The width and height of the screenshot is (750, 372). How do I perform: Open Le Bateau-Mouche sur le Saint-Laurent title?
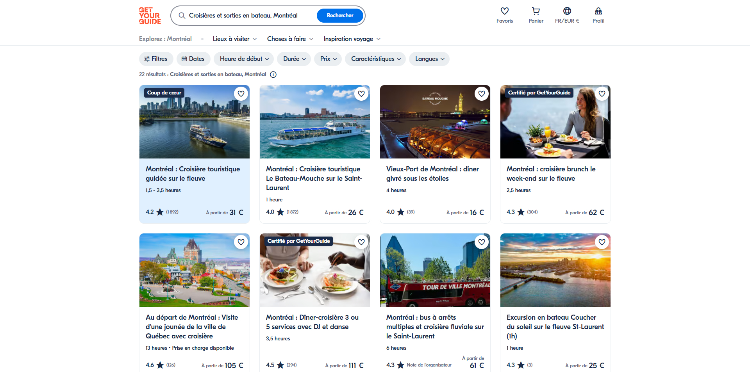(314, 178)
